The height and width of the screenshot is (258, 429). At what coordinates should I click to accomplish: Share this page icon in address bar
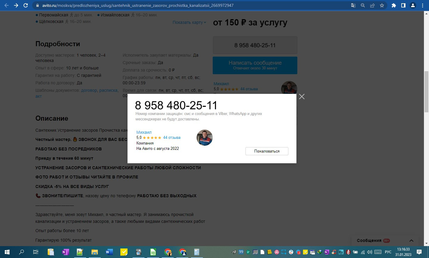tap(372, 5)
